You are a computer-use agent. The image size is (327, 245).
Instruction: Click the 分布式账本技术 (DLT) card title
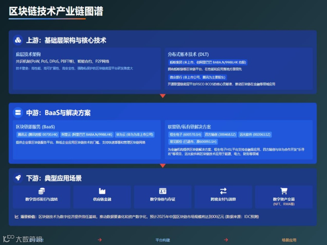[188, 54]
